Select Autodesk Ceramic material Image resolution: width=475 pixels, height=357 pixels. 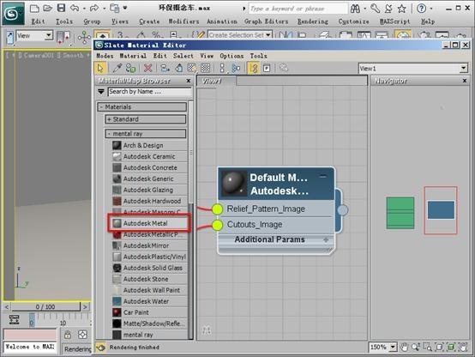pos(150,156)
